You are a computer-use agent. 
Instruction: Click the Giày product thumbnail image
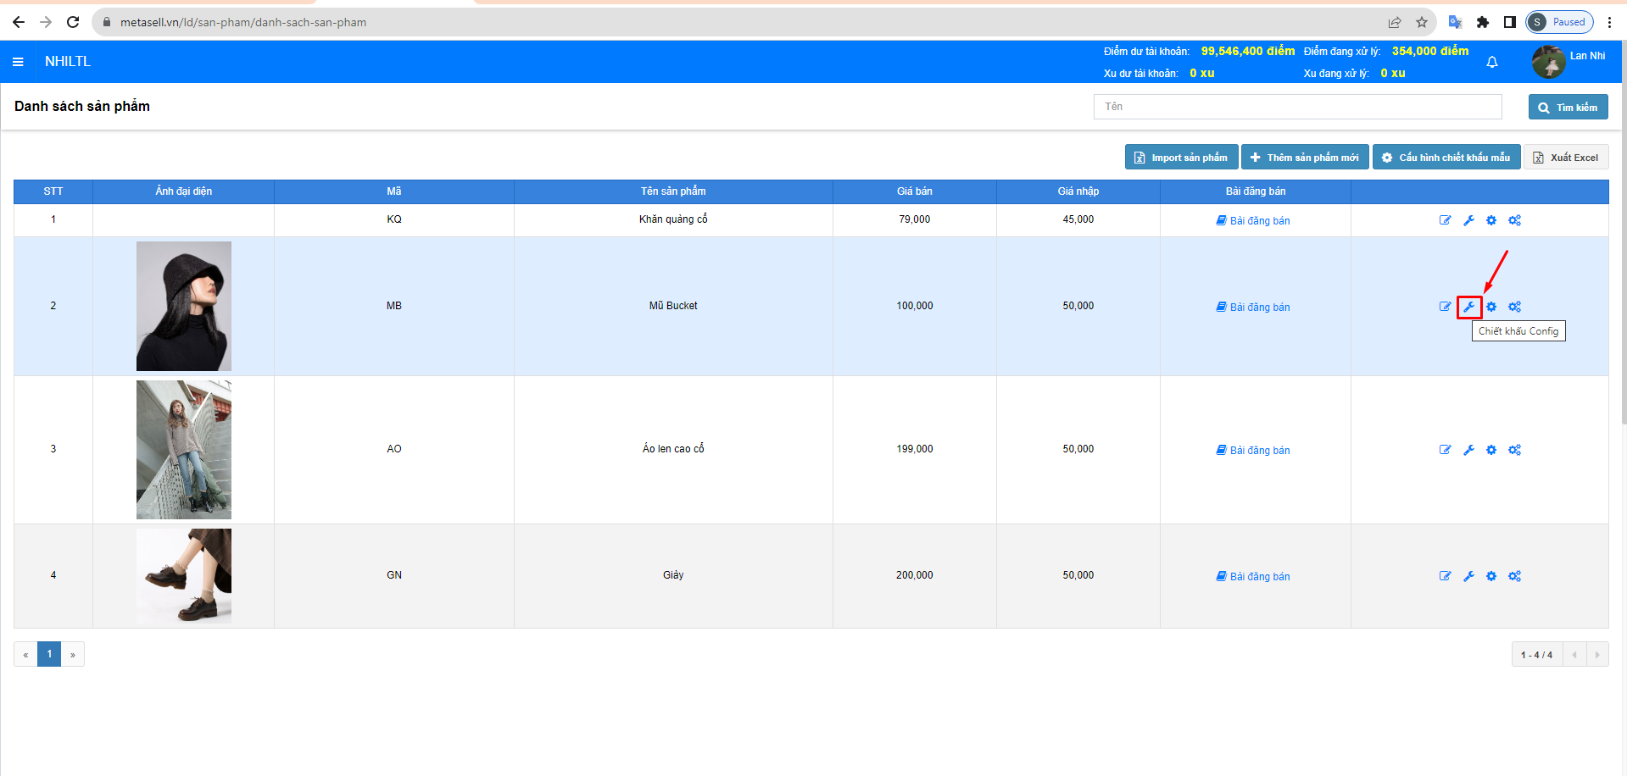tap(184, 576)
